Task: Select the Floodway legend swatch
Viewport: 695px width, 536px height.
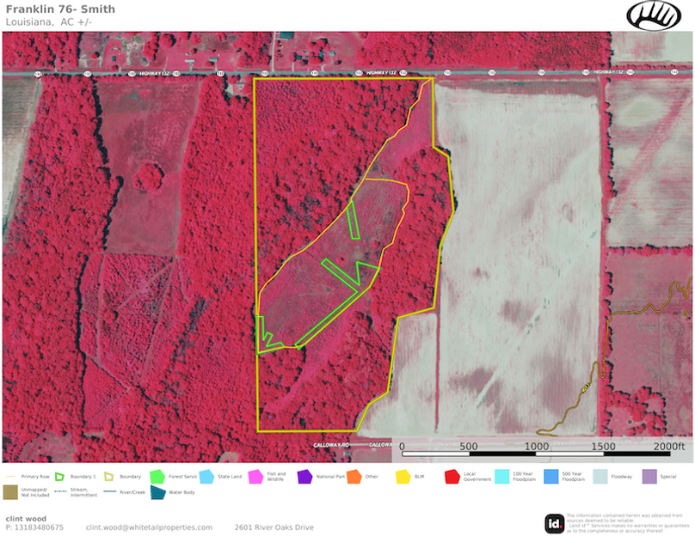Action: (x=600, y=476)
